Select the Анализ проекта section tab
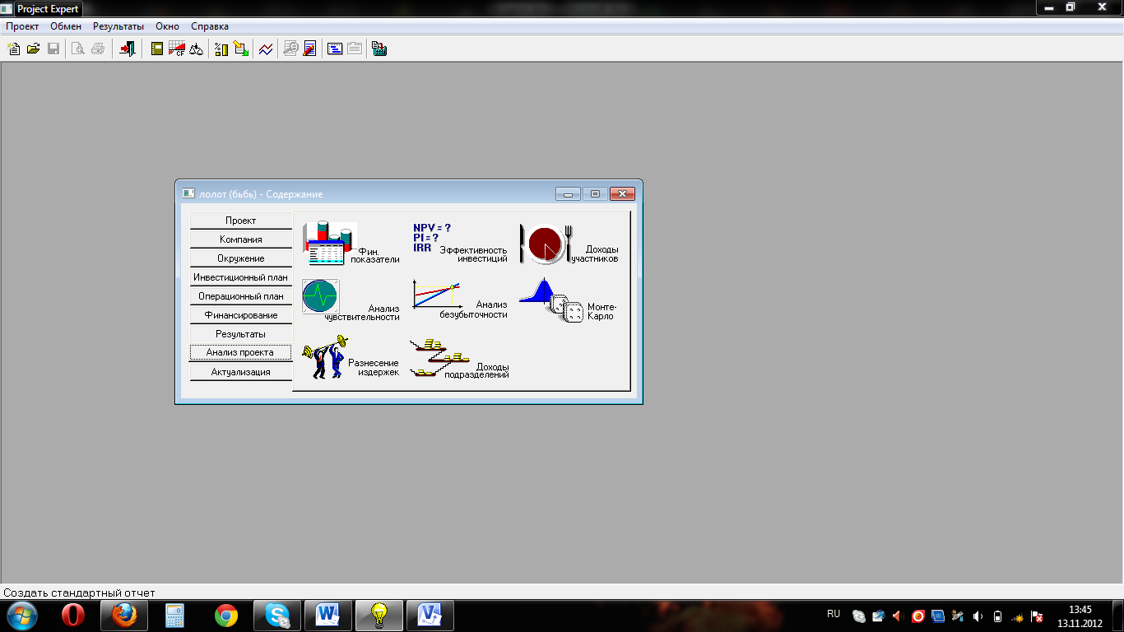 coord(241,352)
